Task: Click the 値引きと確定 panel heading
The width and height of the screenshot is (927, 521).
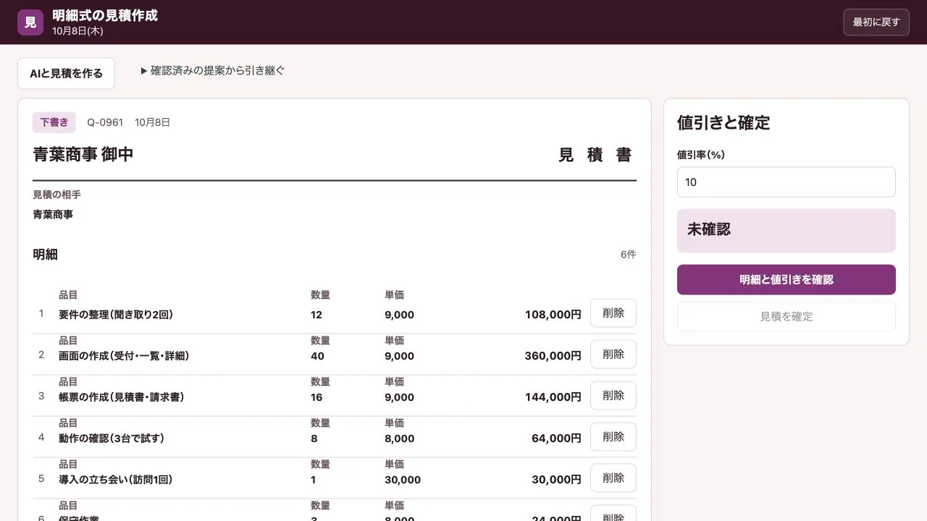Action: (723, 123)
